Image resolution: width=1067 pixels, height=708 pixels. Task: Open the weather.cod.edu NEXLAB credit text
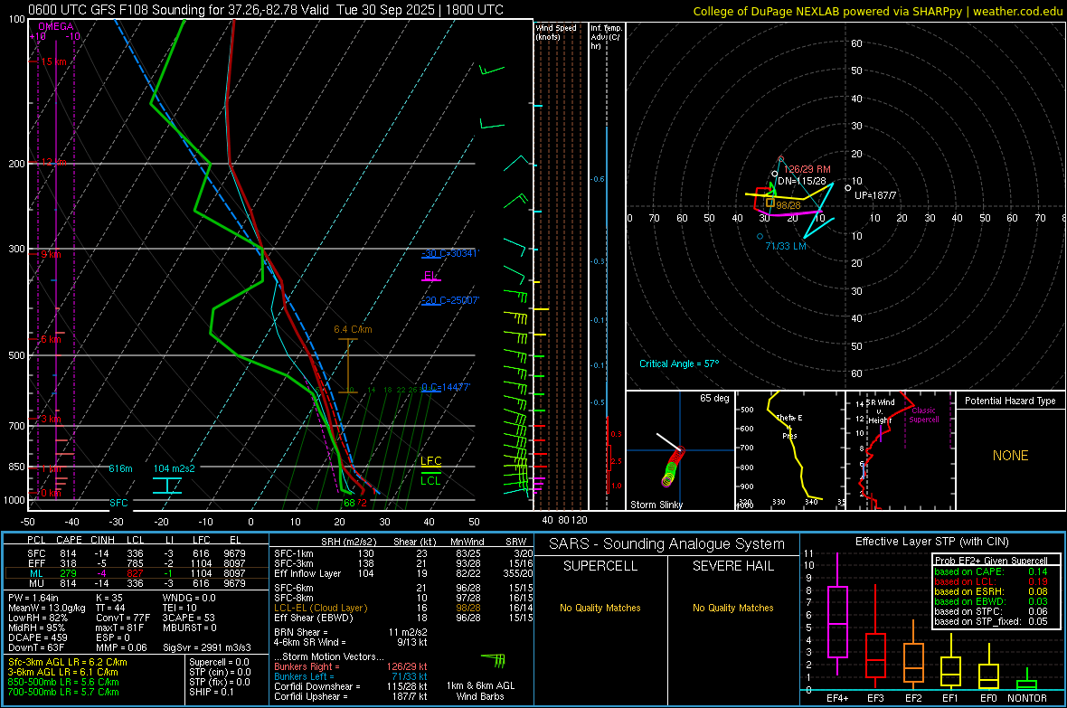[877, 11]
